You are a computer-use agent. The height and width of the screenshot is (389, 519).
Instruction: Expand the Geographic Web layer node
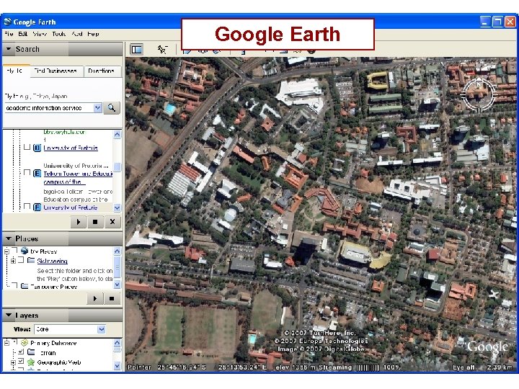tap(13, 362)
